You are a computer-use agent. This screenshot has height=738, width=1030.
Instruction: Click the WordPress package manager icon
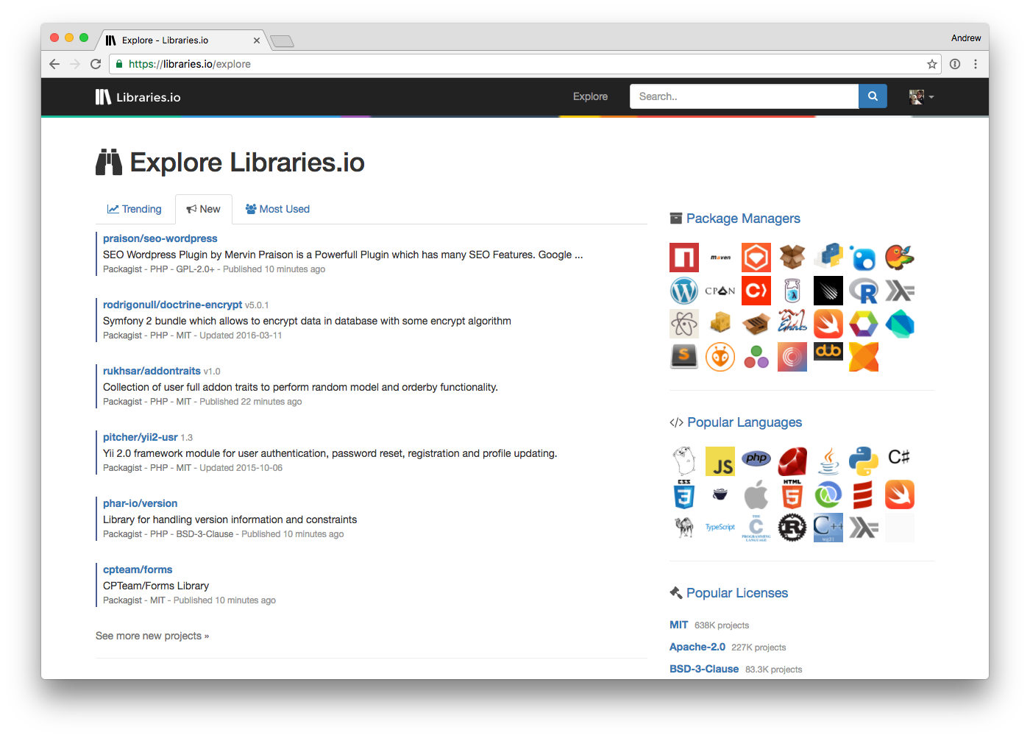coord(684,291)
